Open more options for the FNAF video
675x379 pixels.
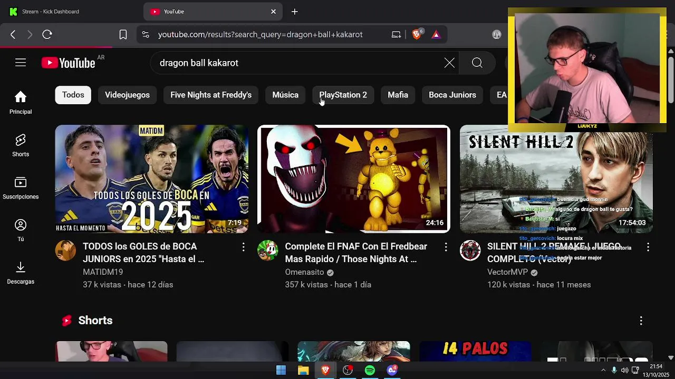446,247
